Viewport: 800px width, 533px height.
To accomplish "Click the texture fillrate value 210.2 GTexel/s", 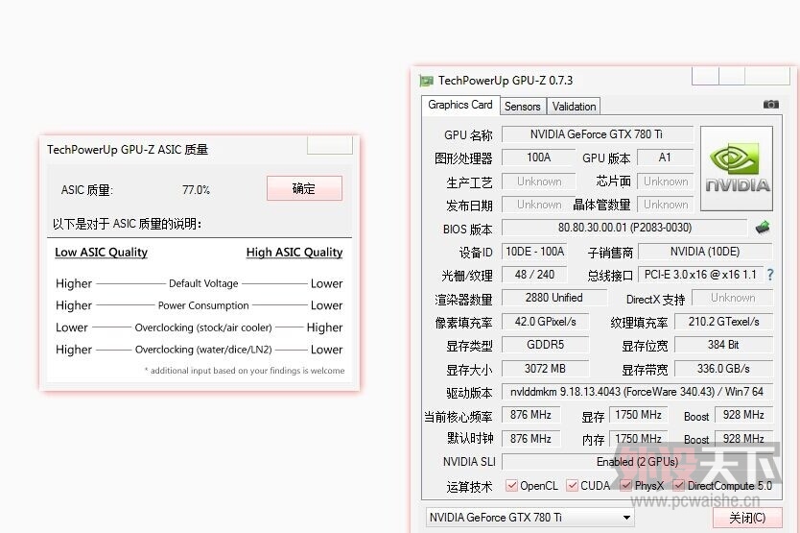I will coord(723,322).
